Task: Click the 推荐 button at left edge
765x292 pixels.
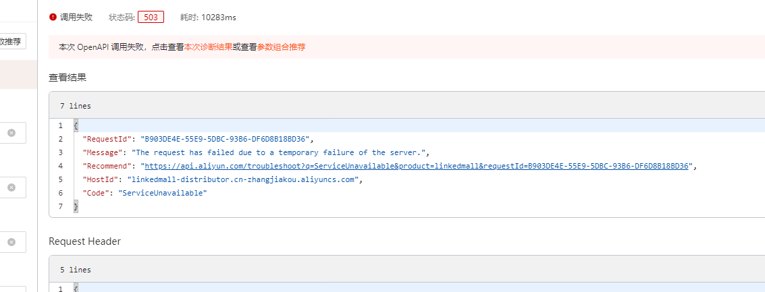Action: click(12, 41)
